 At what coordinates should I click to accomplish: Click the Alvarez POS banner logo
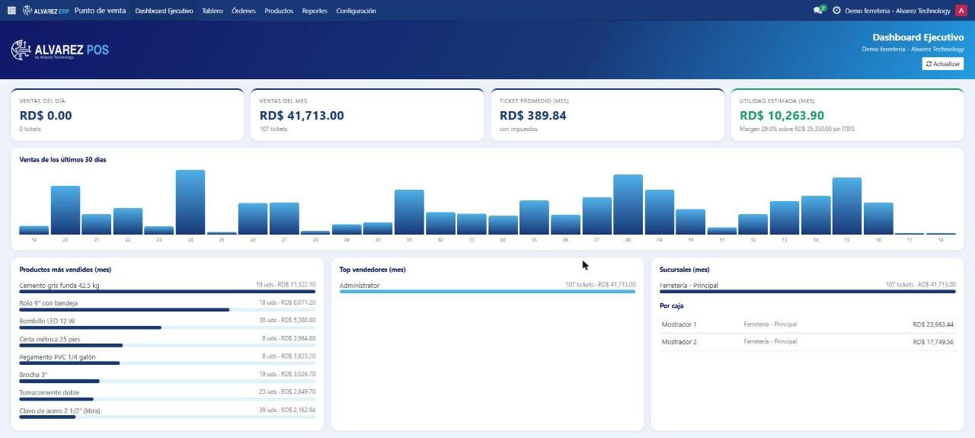click(x=60, y=50)
